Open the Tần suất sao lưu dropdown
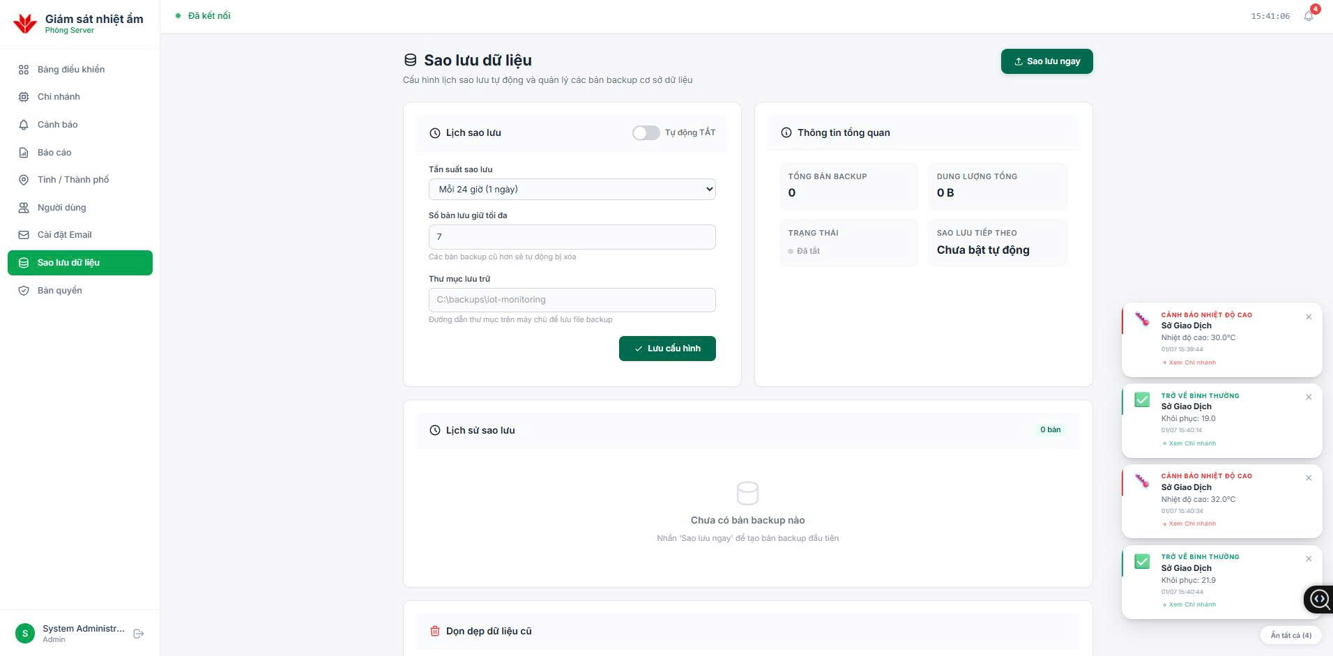The height and width of the screenshot is (656, 1333). 572,190
